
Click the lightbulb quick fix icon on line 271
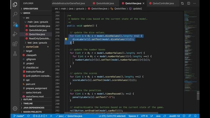coord(66,39)
